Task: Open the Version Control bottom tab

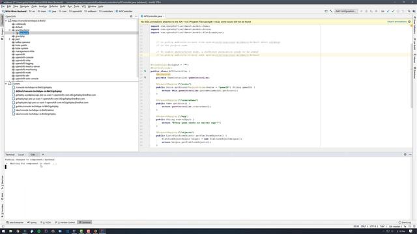Action: point(65,222)
